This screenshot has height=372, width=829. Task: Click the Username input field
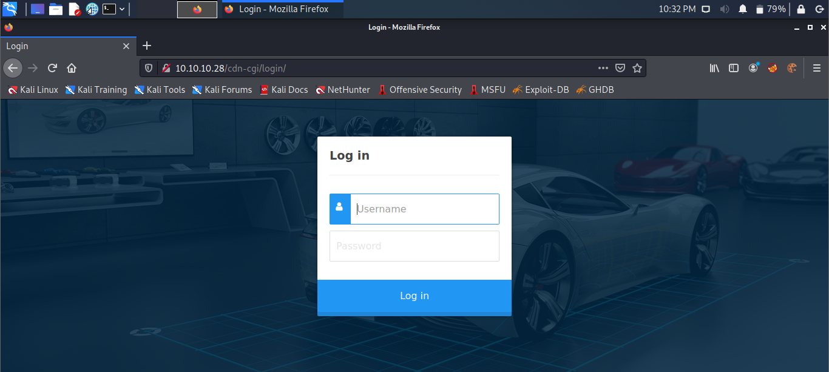pos(425,209)
